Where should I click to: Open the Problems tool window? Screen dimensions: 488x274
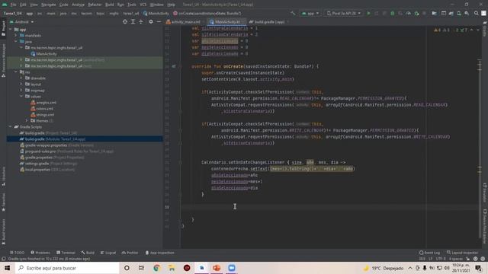tap(40, 253)
